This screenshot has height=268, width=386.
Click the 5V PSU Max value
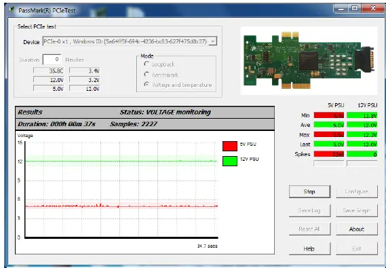(x=329, y=134)
